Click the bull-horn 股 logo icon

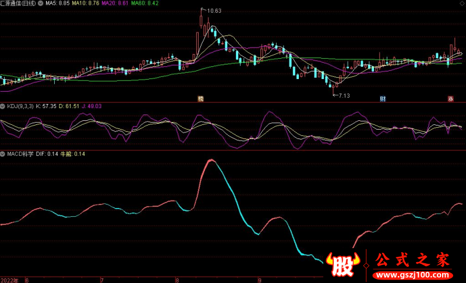click(x=344, y=265)
